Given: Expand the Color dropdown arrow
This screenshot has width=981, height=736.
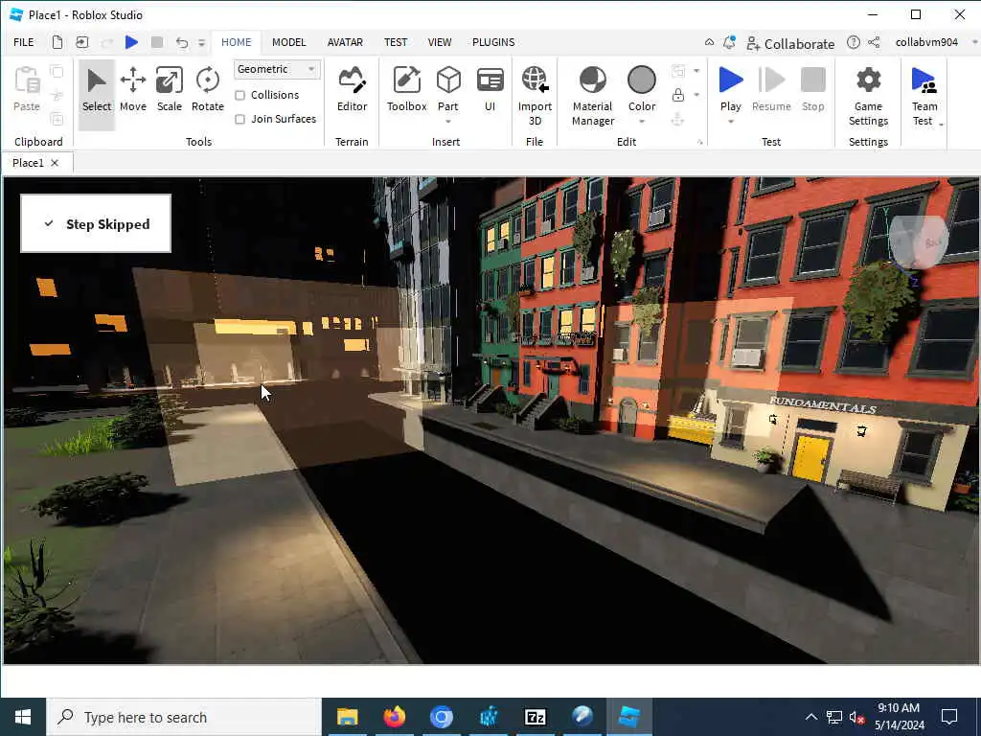Looking at the screenshot, I should point(641,121).
